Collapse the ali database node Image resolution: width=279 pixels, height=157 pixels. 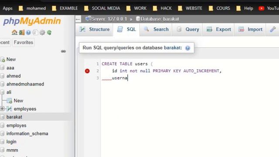(2, 92)
